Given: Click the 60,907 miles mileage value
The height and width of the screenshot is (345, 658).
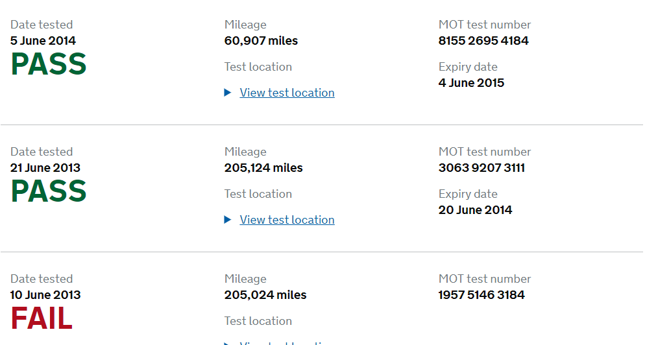Looking at the screenshot, I should coord(261,41).
